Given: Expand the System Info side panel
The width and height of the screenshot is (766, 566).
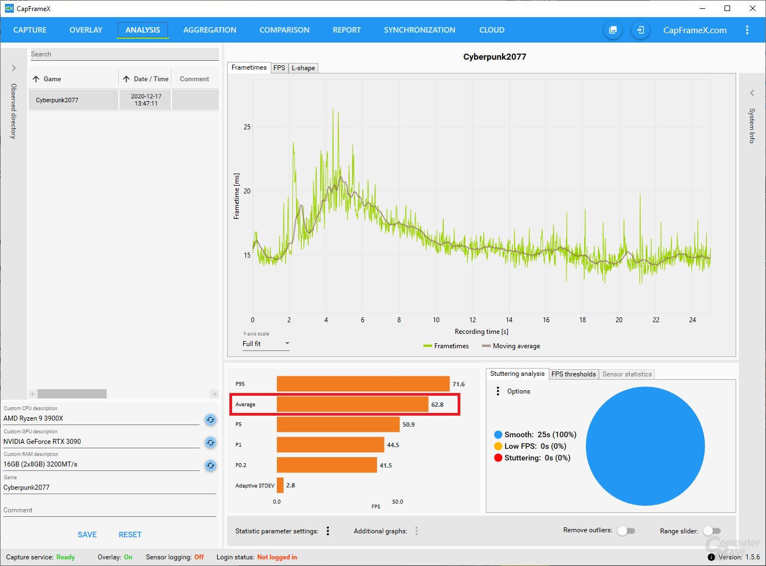Looking at the screenshot, I should [x=752, y=93].
